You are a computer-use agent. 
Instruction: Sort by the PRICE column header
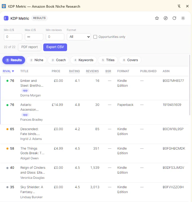pos(56,71)
